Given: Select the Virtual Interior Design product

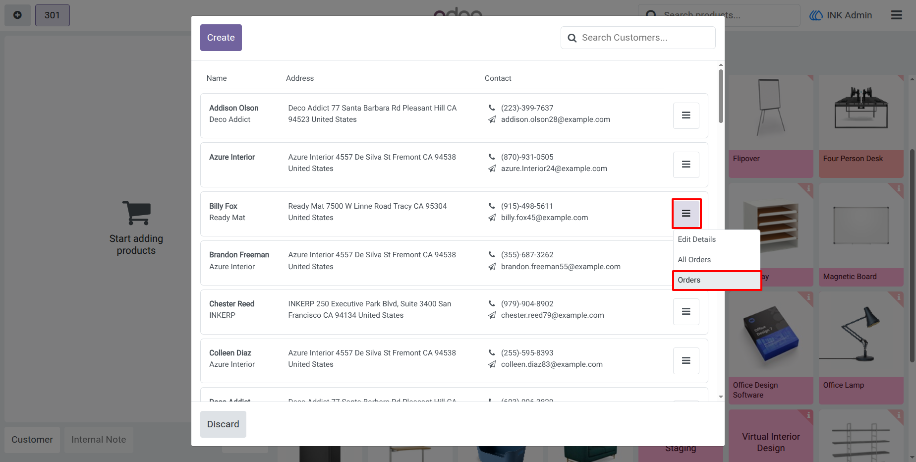Looking at the screenshot, I should 771,436.
